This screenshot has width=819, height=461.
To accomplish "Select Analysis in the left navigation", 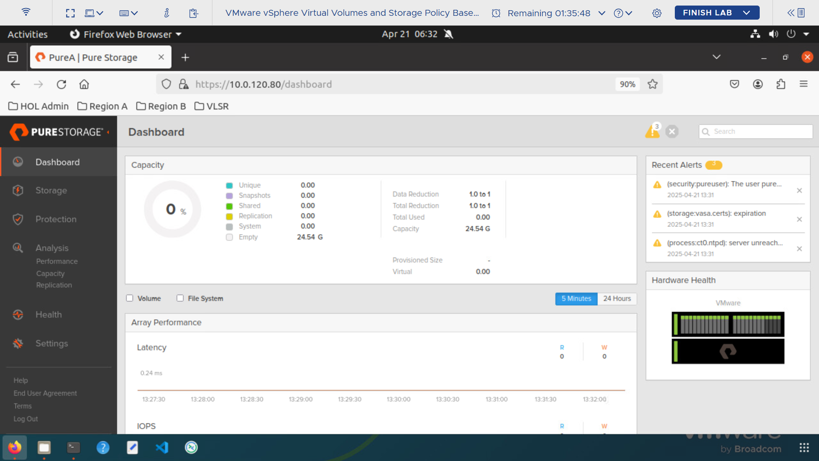I will 52,248.
